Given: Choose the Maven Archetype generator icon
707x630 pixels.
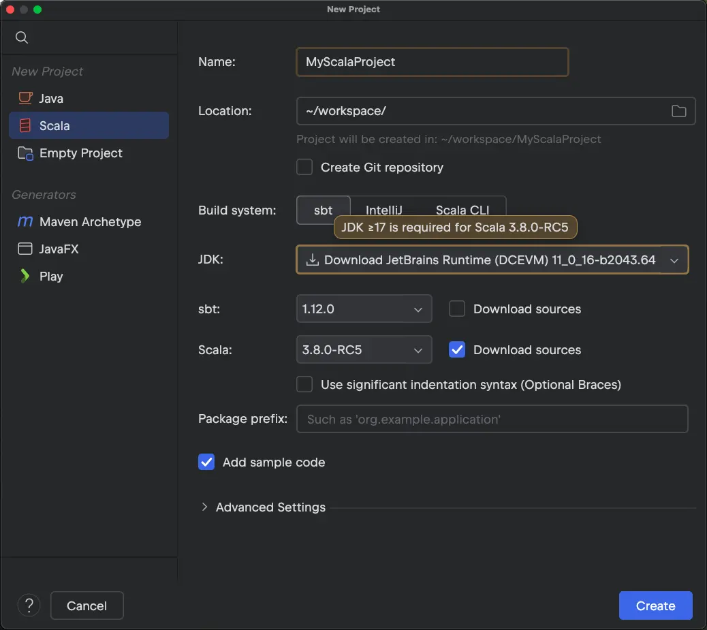Looking at the screenshot, I should click(x=25, y=222).
